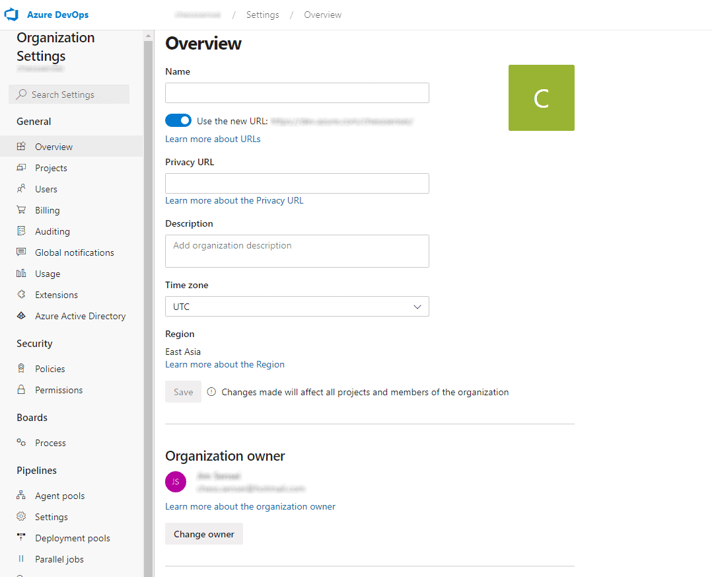The image size is (712, 577).
Task: Navigate to Settings via the breadcrumb
Action: (x=262, y=15)
